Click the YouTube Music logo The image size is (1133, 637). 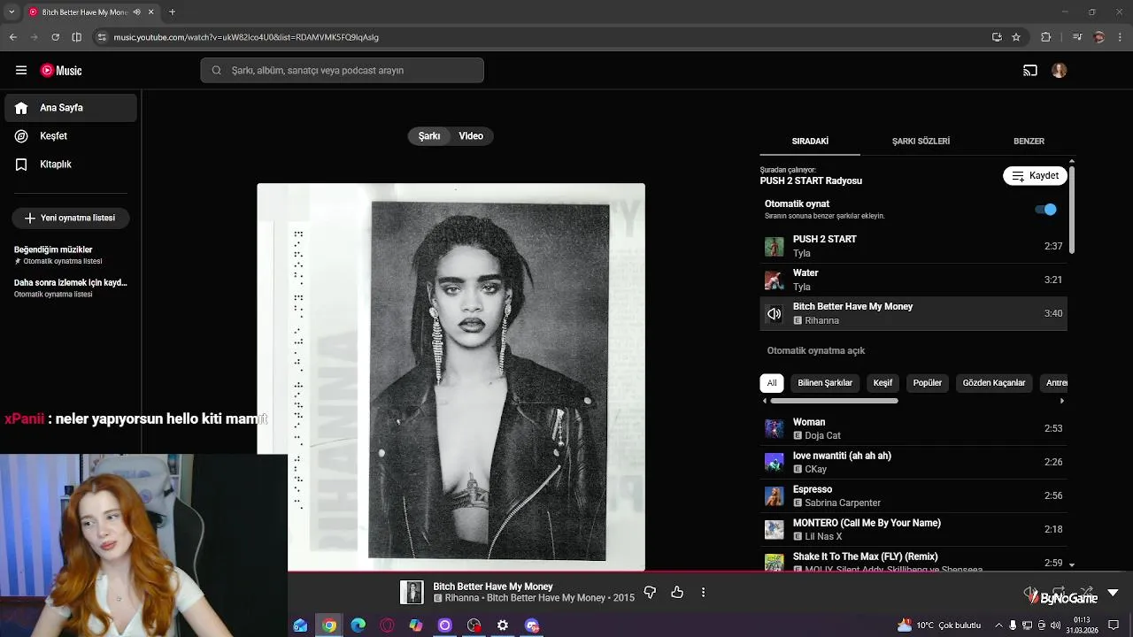61,71
